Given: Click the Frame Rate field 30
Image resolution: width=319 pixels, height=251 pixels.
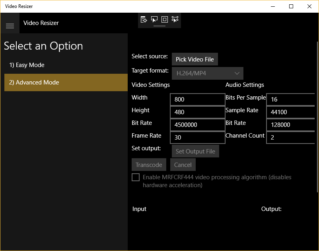Looking at the screenshot, I should (x=198, y=138).
